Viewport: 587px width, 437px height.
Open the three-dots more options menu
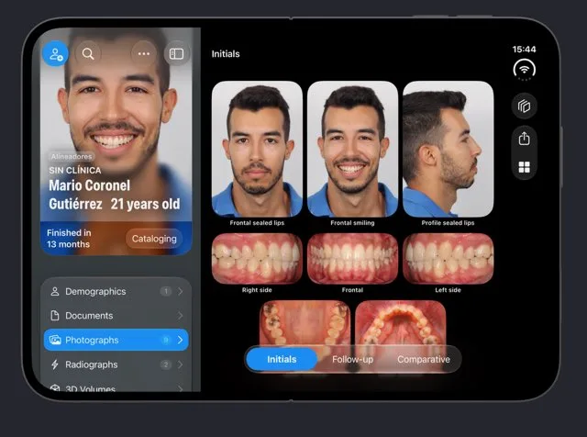144,53
